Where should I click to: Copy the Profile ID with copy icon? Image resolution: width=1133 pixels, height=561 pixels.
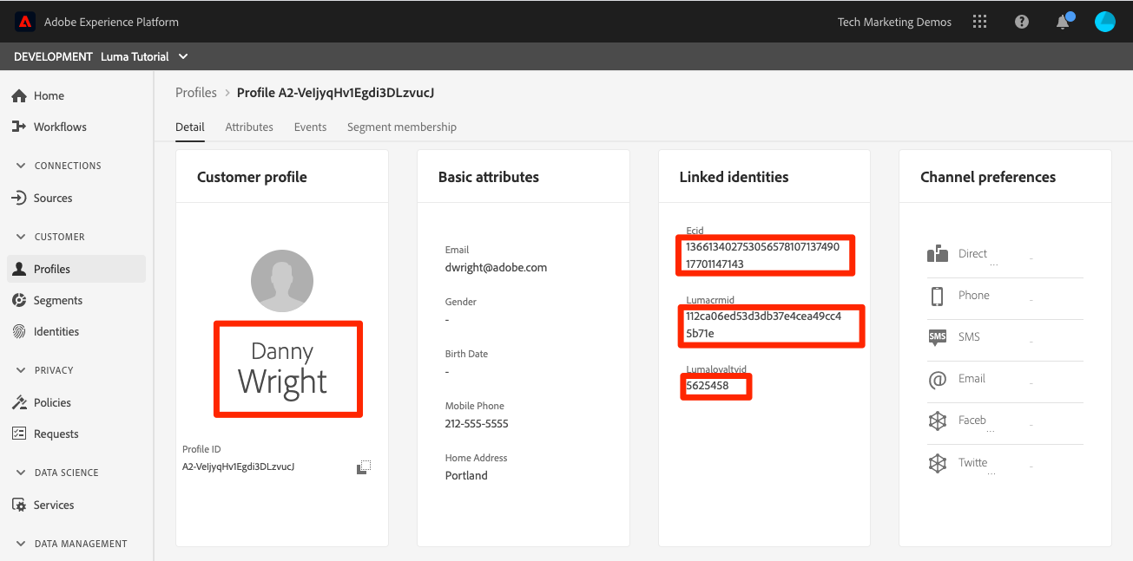coord(364,467)
